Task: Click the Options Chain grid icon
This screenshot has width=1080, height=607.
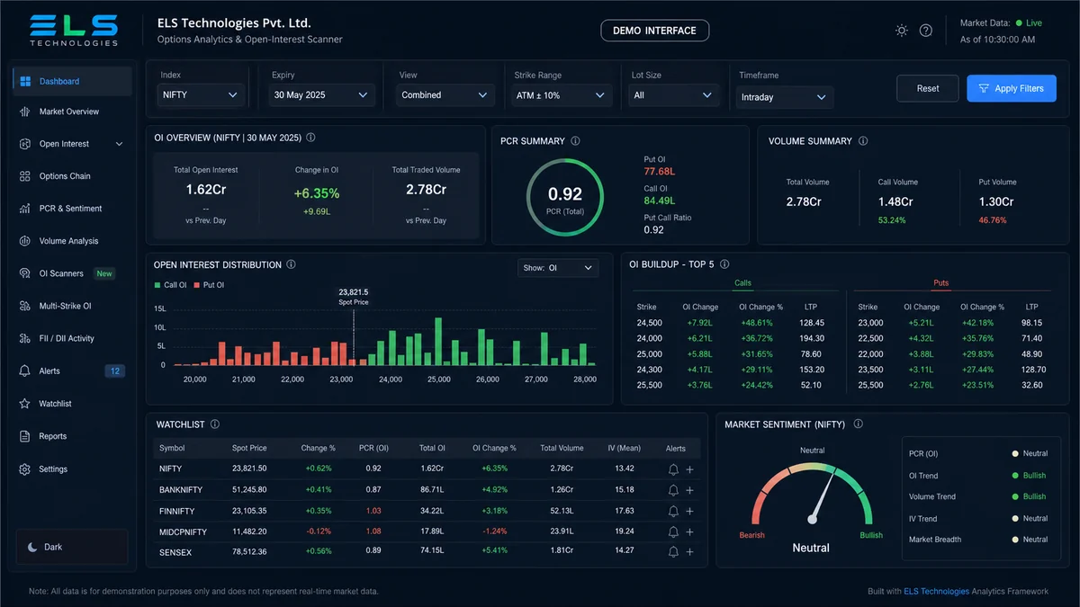Action: pos(24,176)
